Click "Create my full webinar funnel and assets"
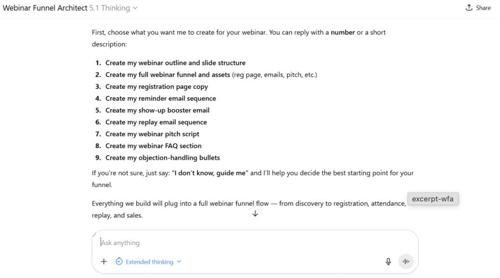The height and width of the screenshot is (278, 500). (x=167, y=75)
